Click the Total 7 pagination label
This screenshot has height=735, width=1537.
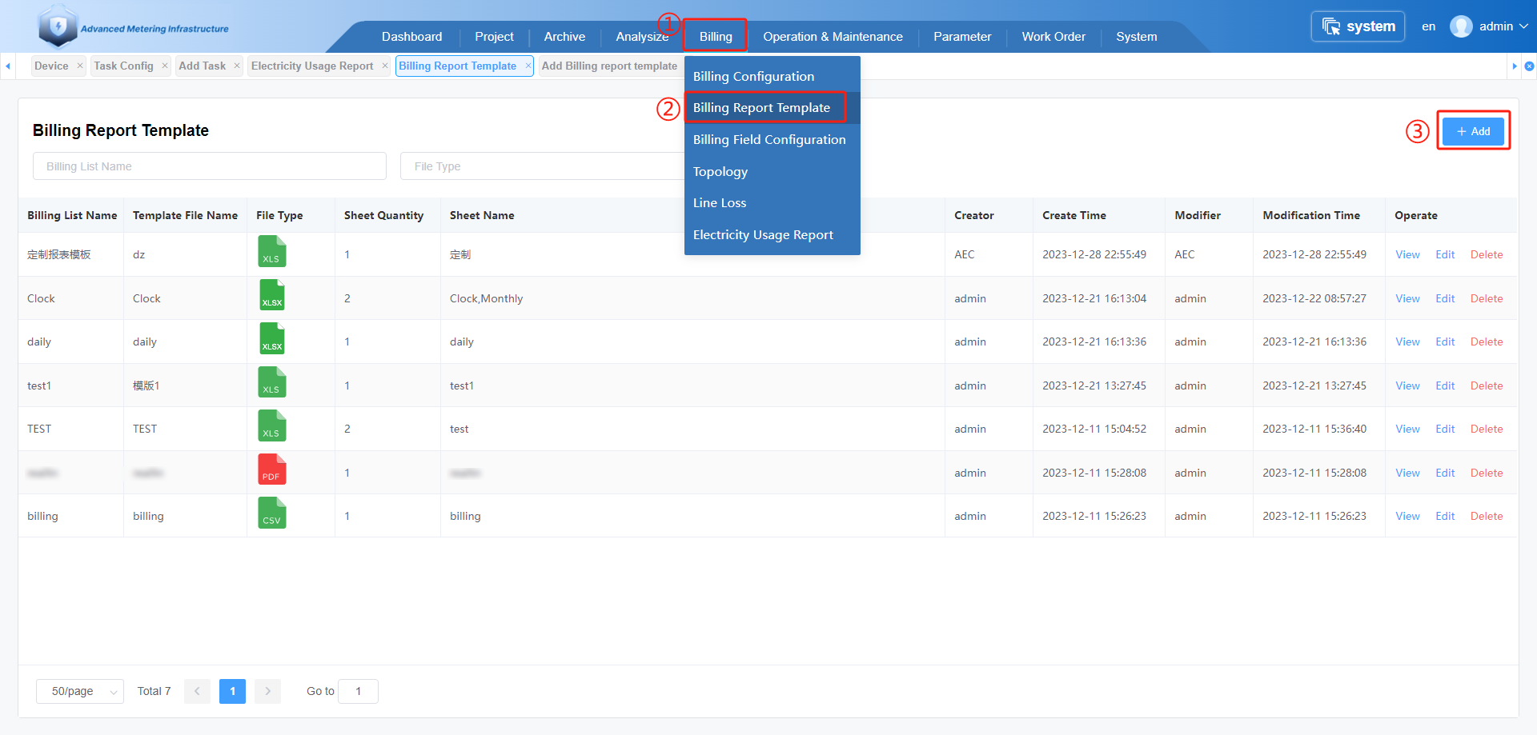[x=154, y=691]
